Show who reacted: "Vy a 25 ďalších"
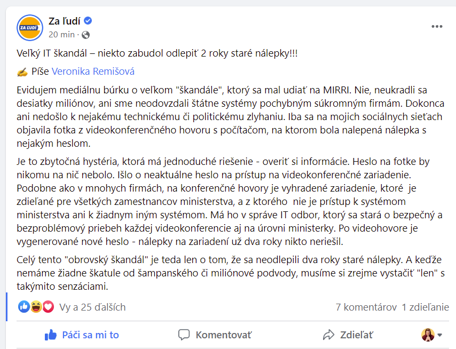The image size is (456, 349). [92, 307]
